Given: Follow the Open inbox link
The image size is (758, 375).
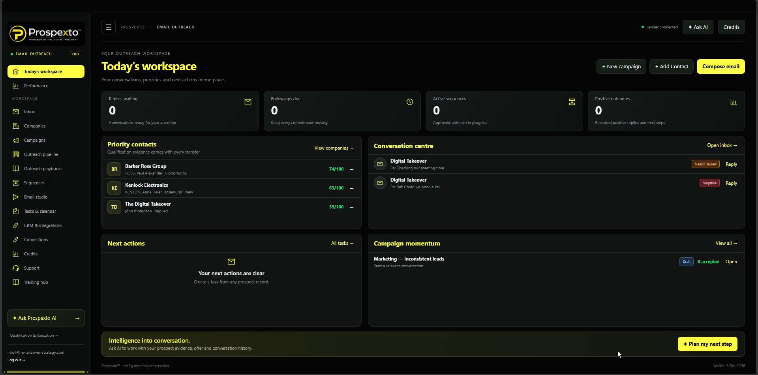Looking at the screenshot, I should 722,145.
